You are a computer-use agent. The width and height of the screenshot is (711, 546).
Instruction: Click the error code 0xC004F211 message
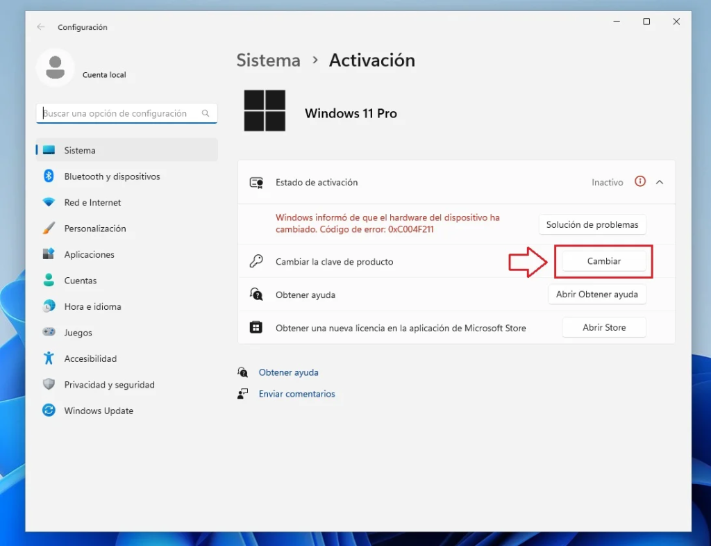point(387,223)
